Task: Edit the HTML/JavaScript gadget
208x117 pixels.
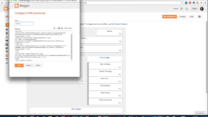Action: tap(120, 103)
